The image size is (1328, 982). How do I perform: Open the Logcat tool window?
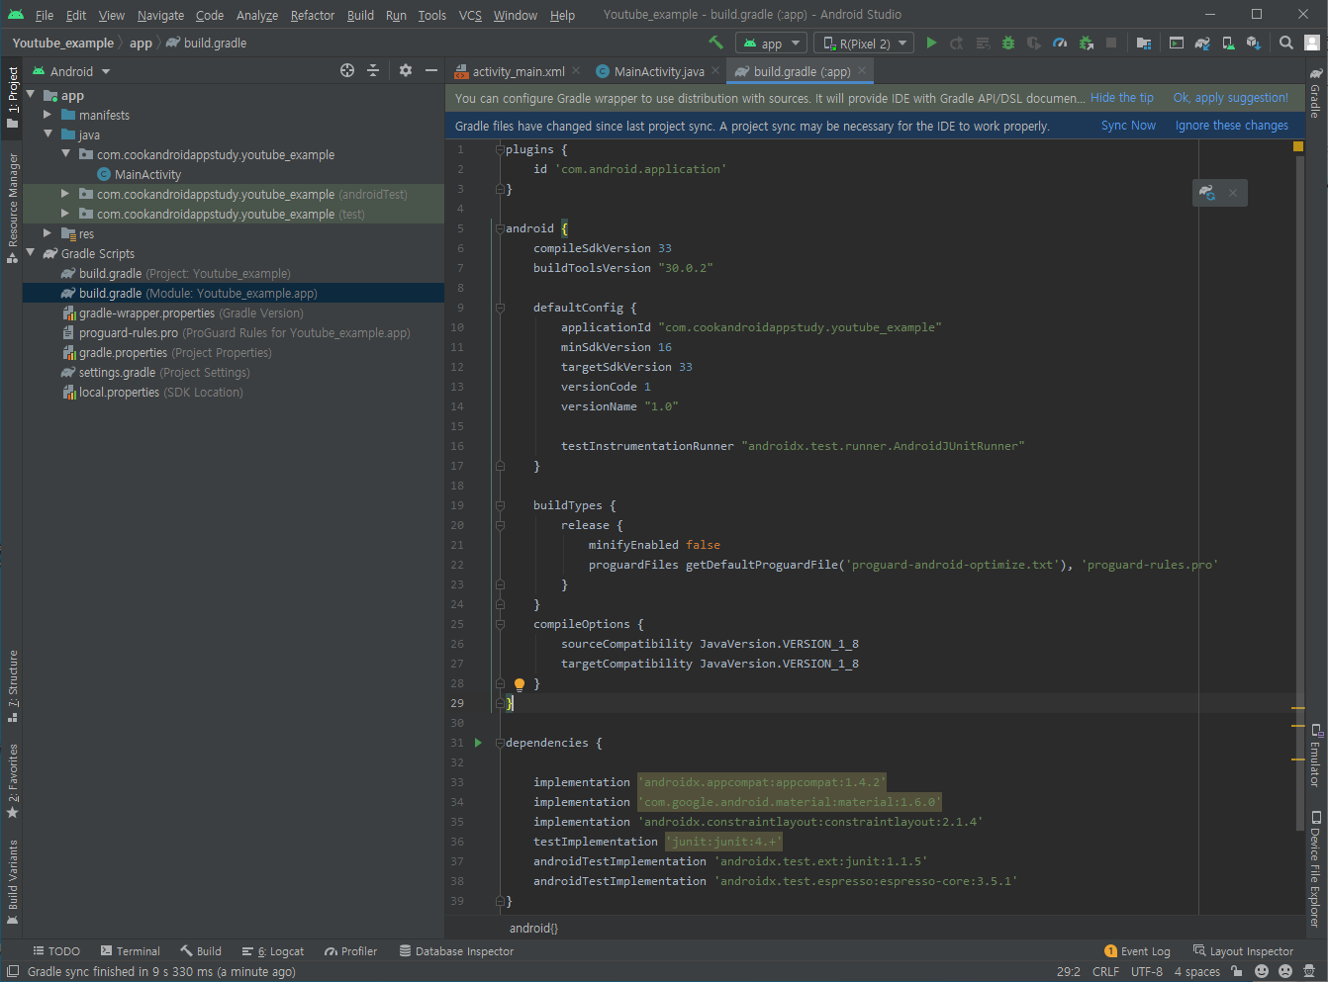(272, 951)
